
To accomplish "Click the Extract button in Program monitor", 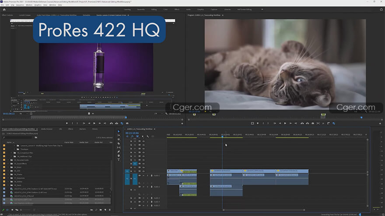I will pos(308,123).
